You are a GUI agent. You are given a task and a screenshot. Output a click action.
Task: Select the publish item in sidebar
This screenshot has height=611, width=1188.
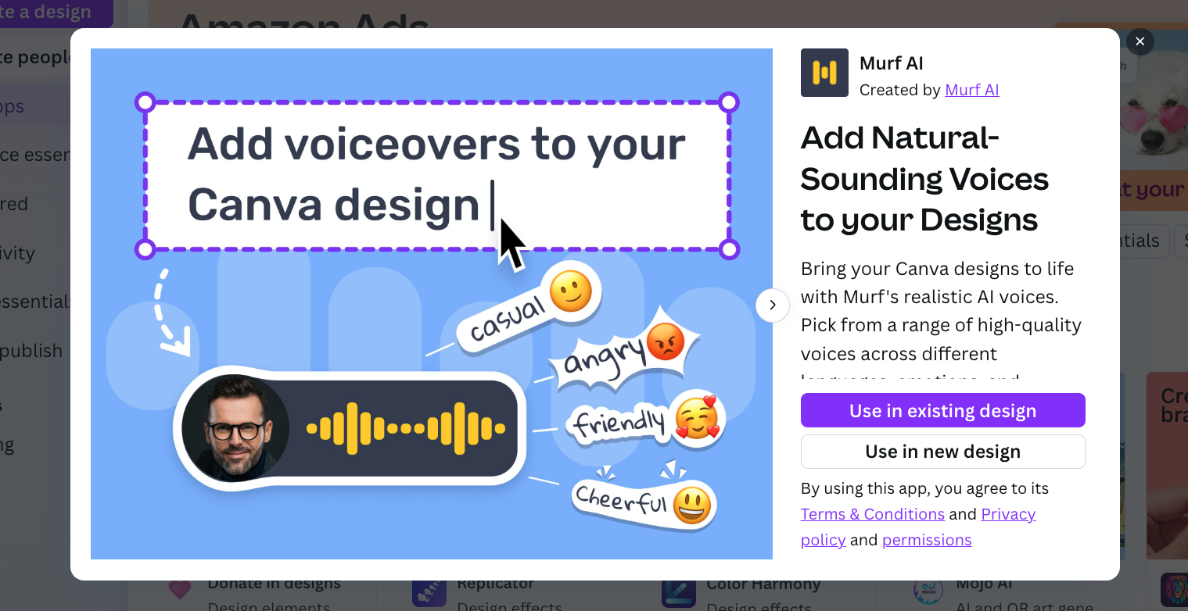(x=31, y=351)
